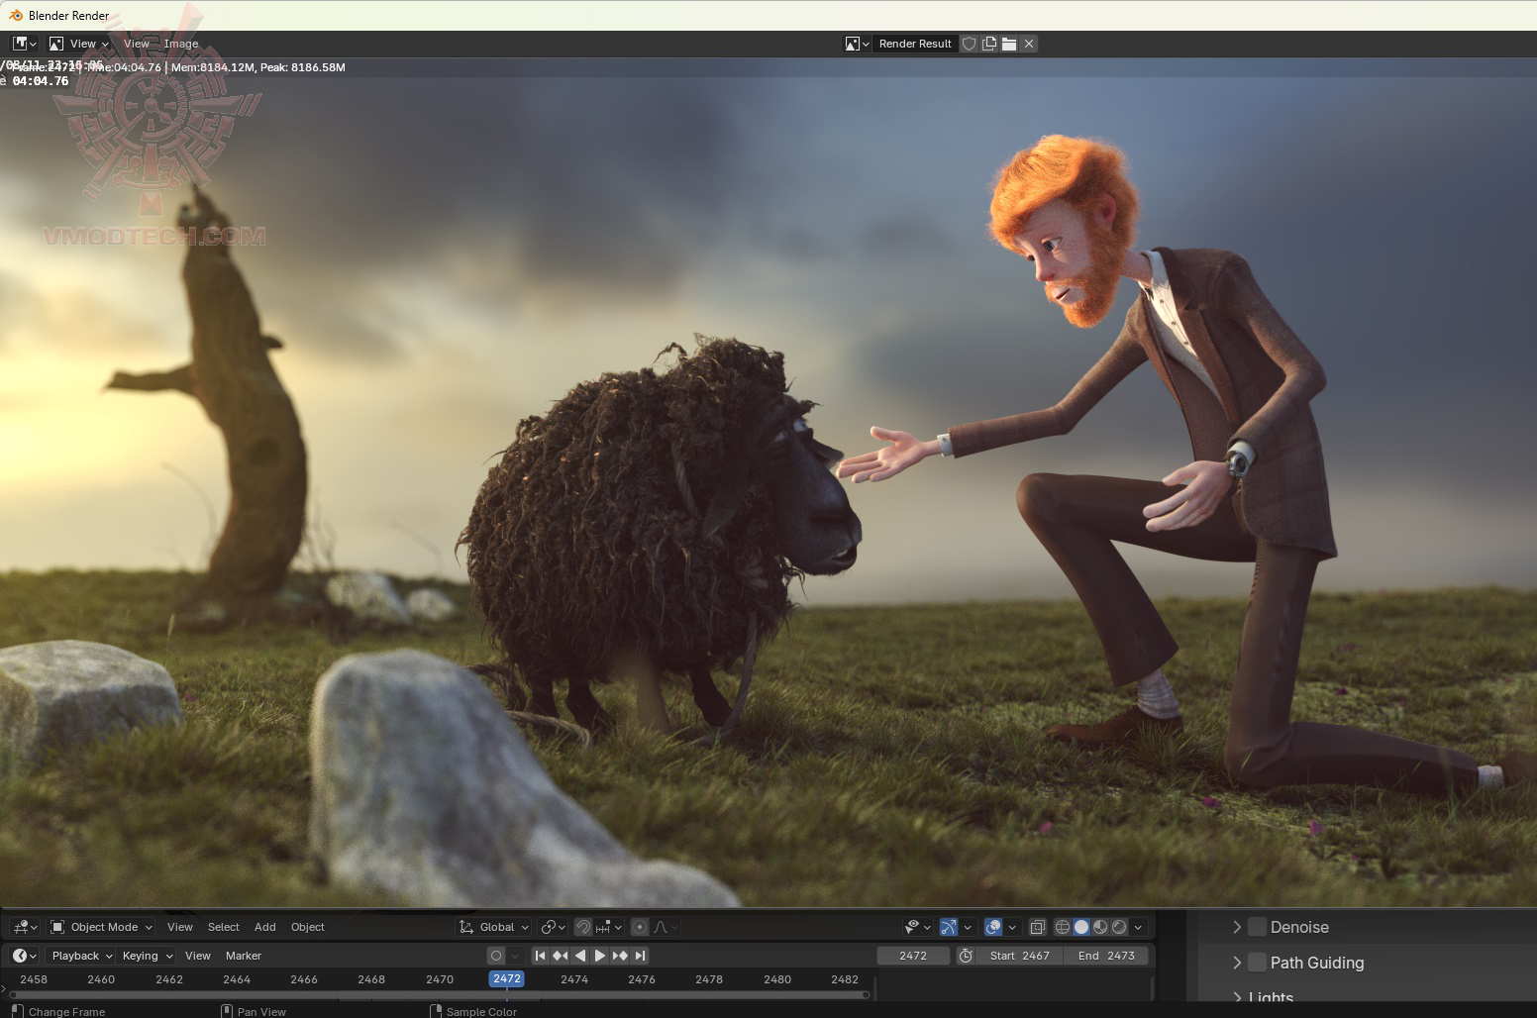Open the gizmo options dropdown arrow
This screenshot has height=1018, width=1537.
968,927
